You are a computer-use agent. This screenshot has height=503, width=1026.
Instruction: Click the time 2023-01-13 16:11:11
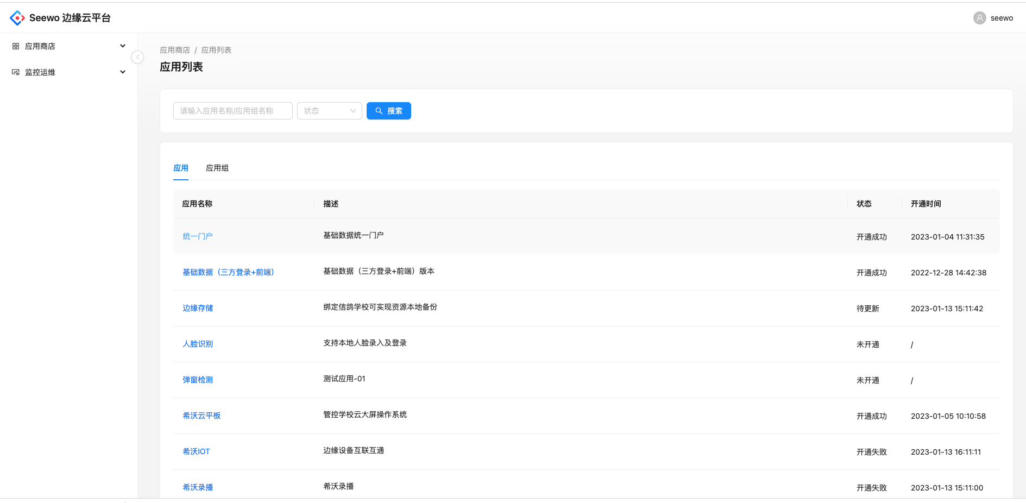point(946,452)
